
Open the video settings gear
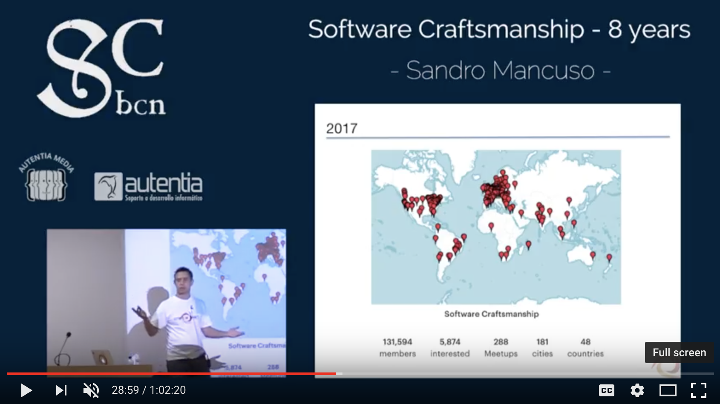pos(637,390)
